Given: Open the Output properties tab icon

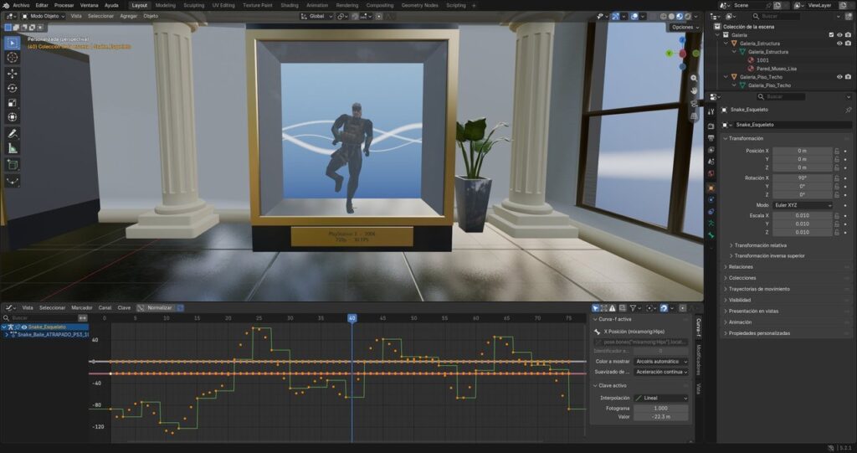Looking at the screenshot, I should coord(711,138).
